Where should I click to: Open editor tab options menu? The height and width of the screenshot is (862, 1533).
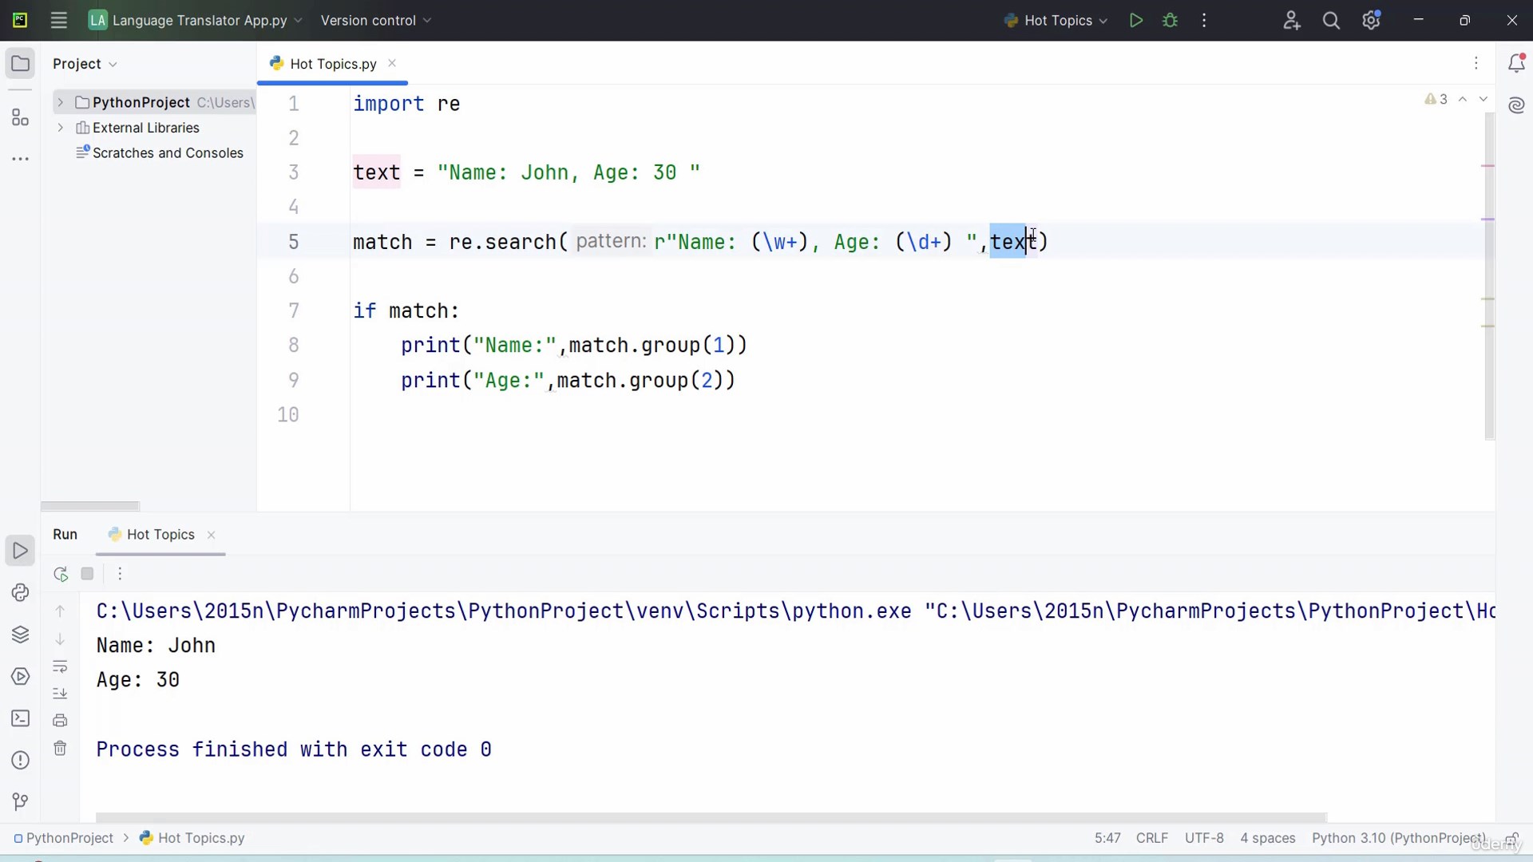pos(1476,63)
